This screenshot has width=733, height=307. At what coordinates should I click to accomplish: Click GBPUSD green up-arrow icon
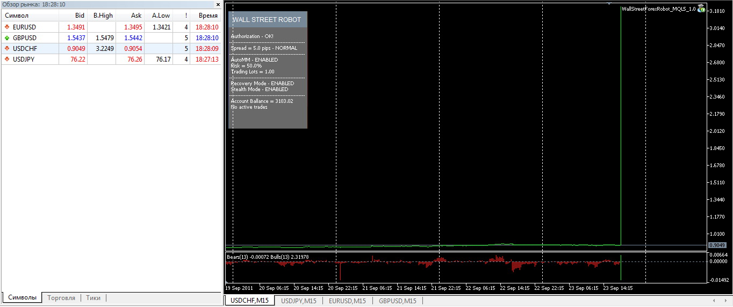(x=7, y=38)
